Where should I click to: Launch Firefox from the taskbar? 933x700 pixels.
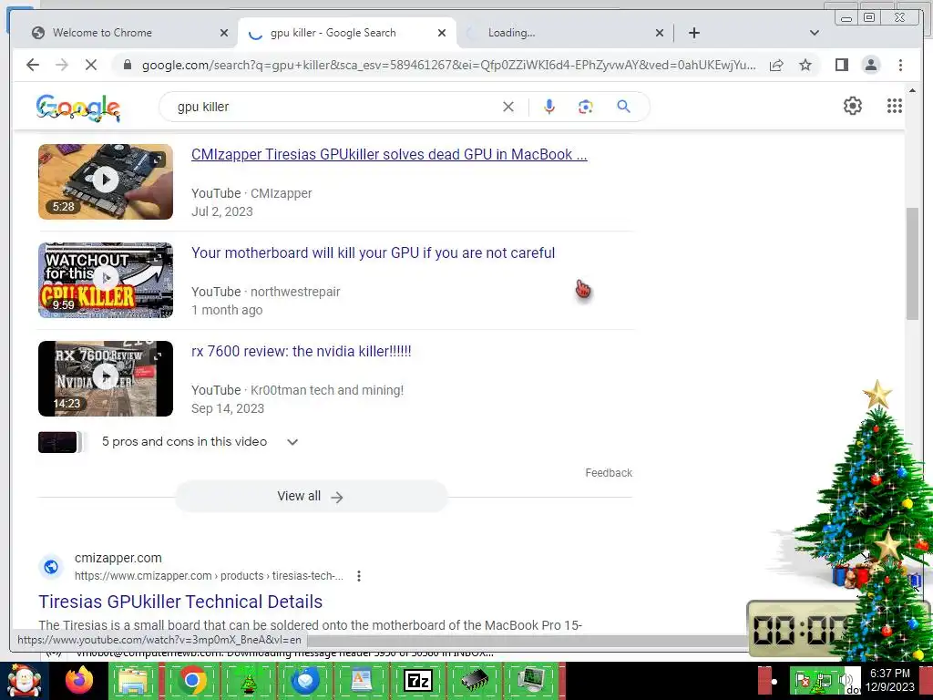point(79,680)
